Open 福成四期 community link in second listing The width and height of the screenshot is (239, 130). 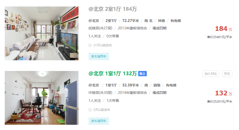coord(159,93)
